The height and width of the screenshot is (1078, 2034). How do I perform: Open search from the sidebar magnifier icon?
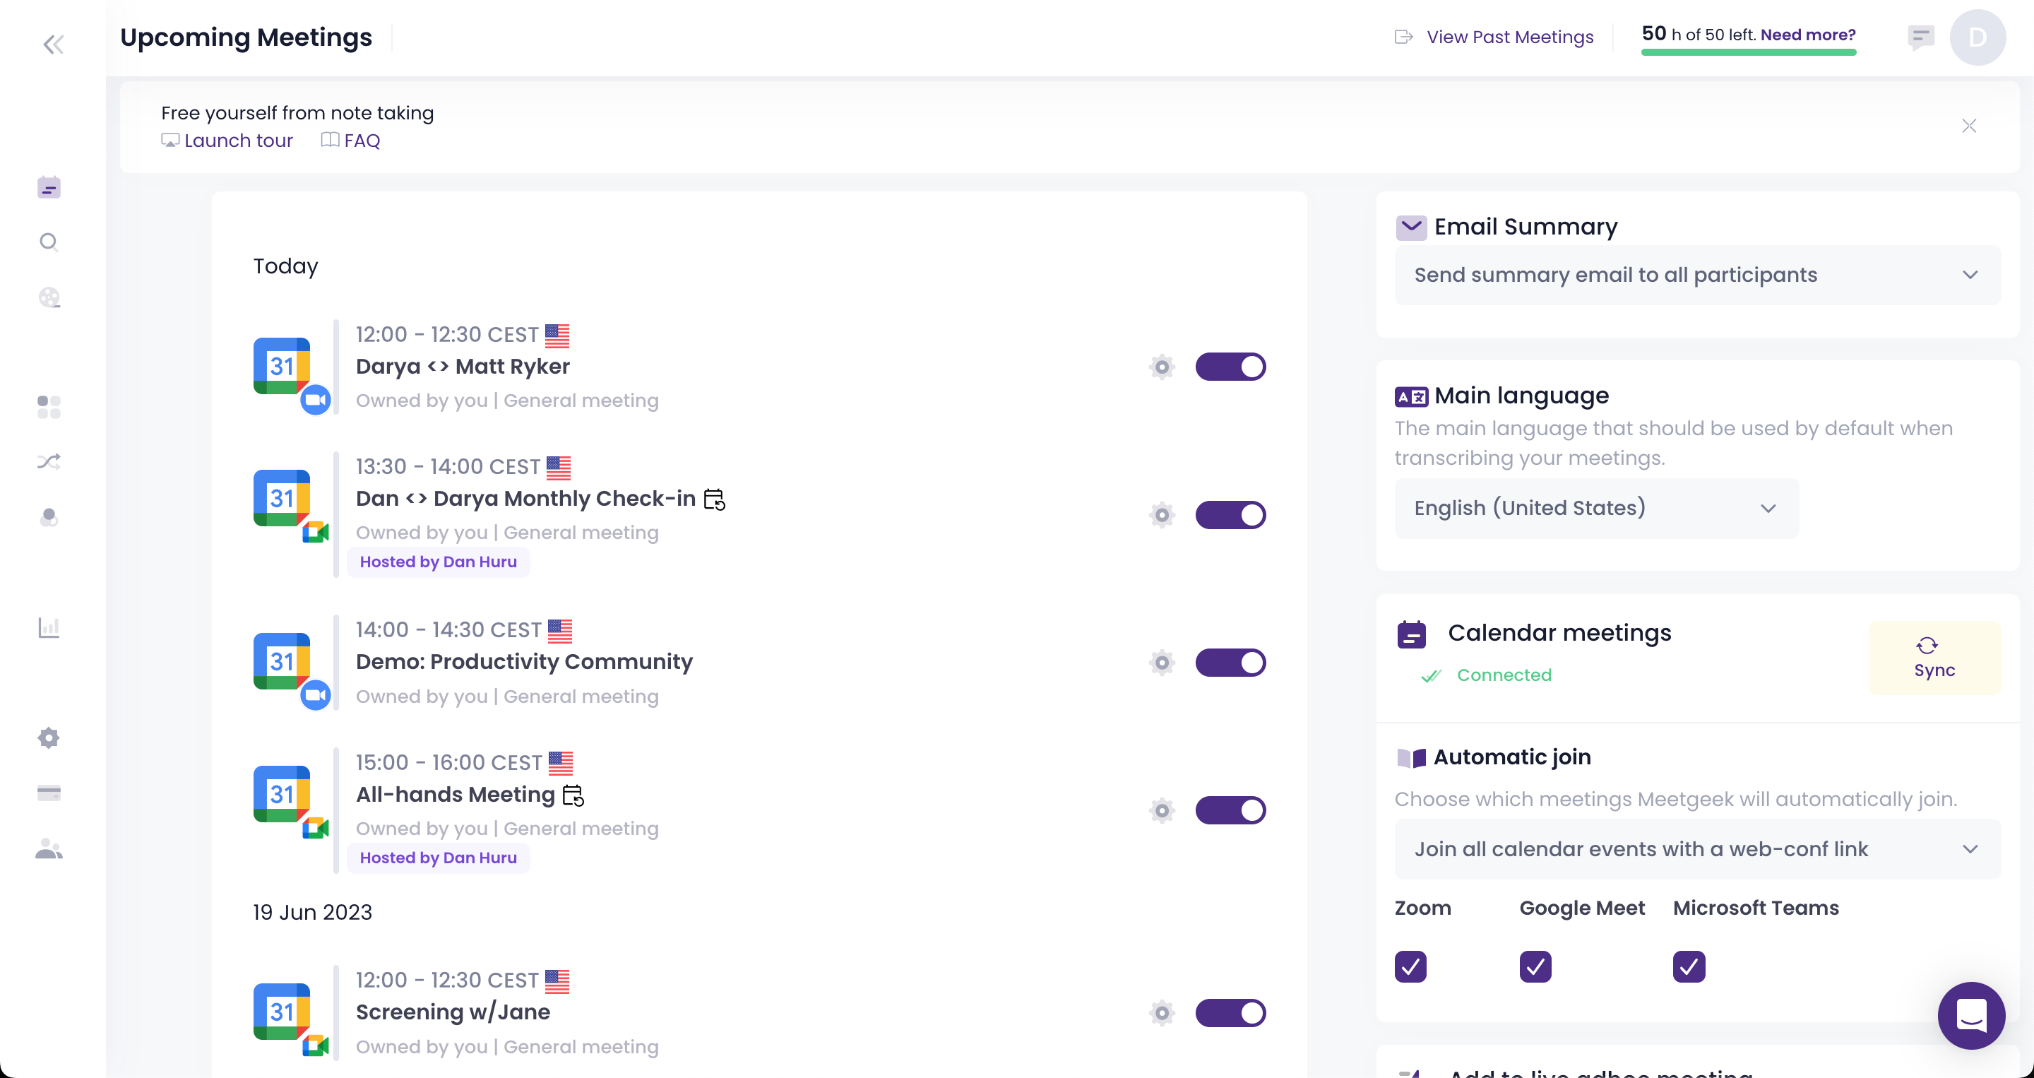(49, 242)
